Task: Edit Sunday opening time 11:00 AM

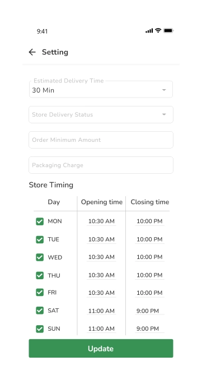Action: click(x=101, y=329)
